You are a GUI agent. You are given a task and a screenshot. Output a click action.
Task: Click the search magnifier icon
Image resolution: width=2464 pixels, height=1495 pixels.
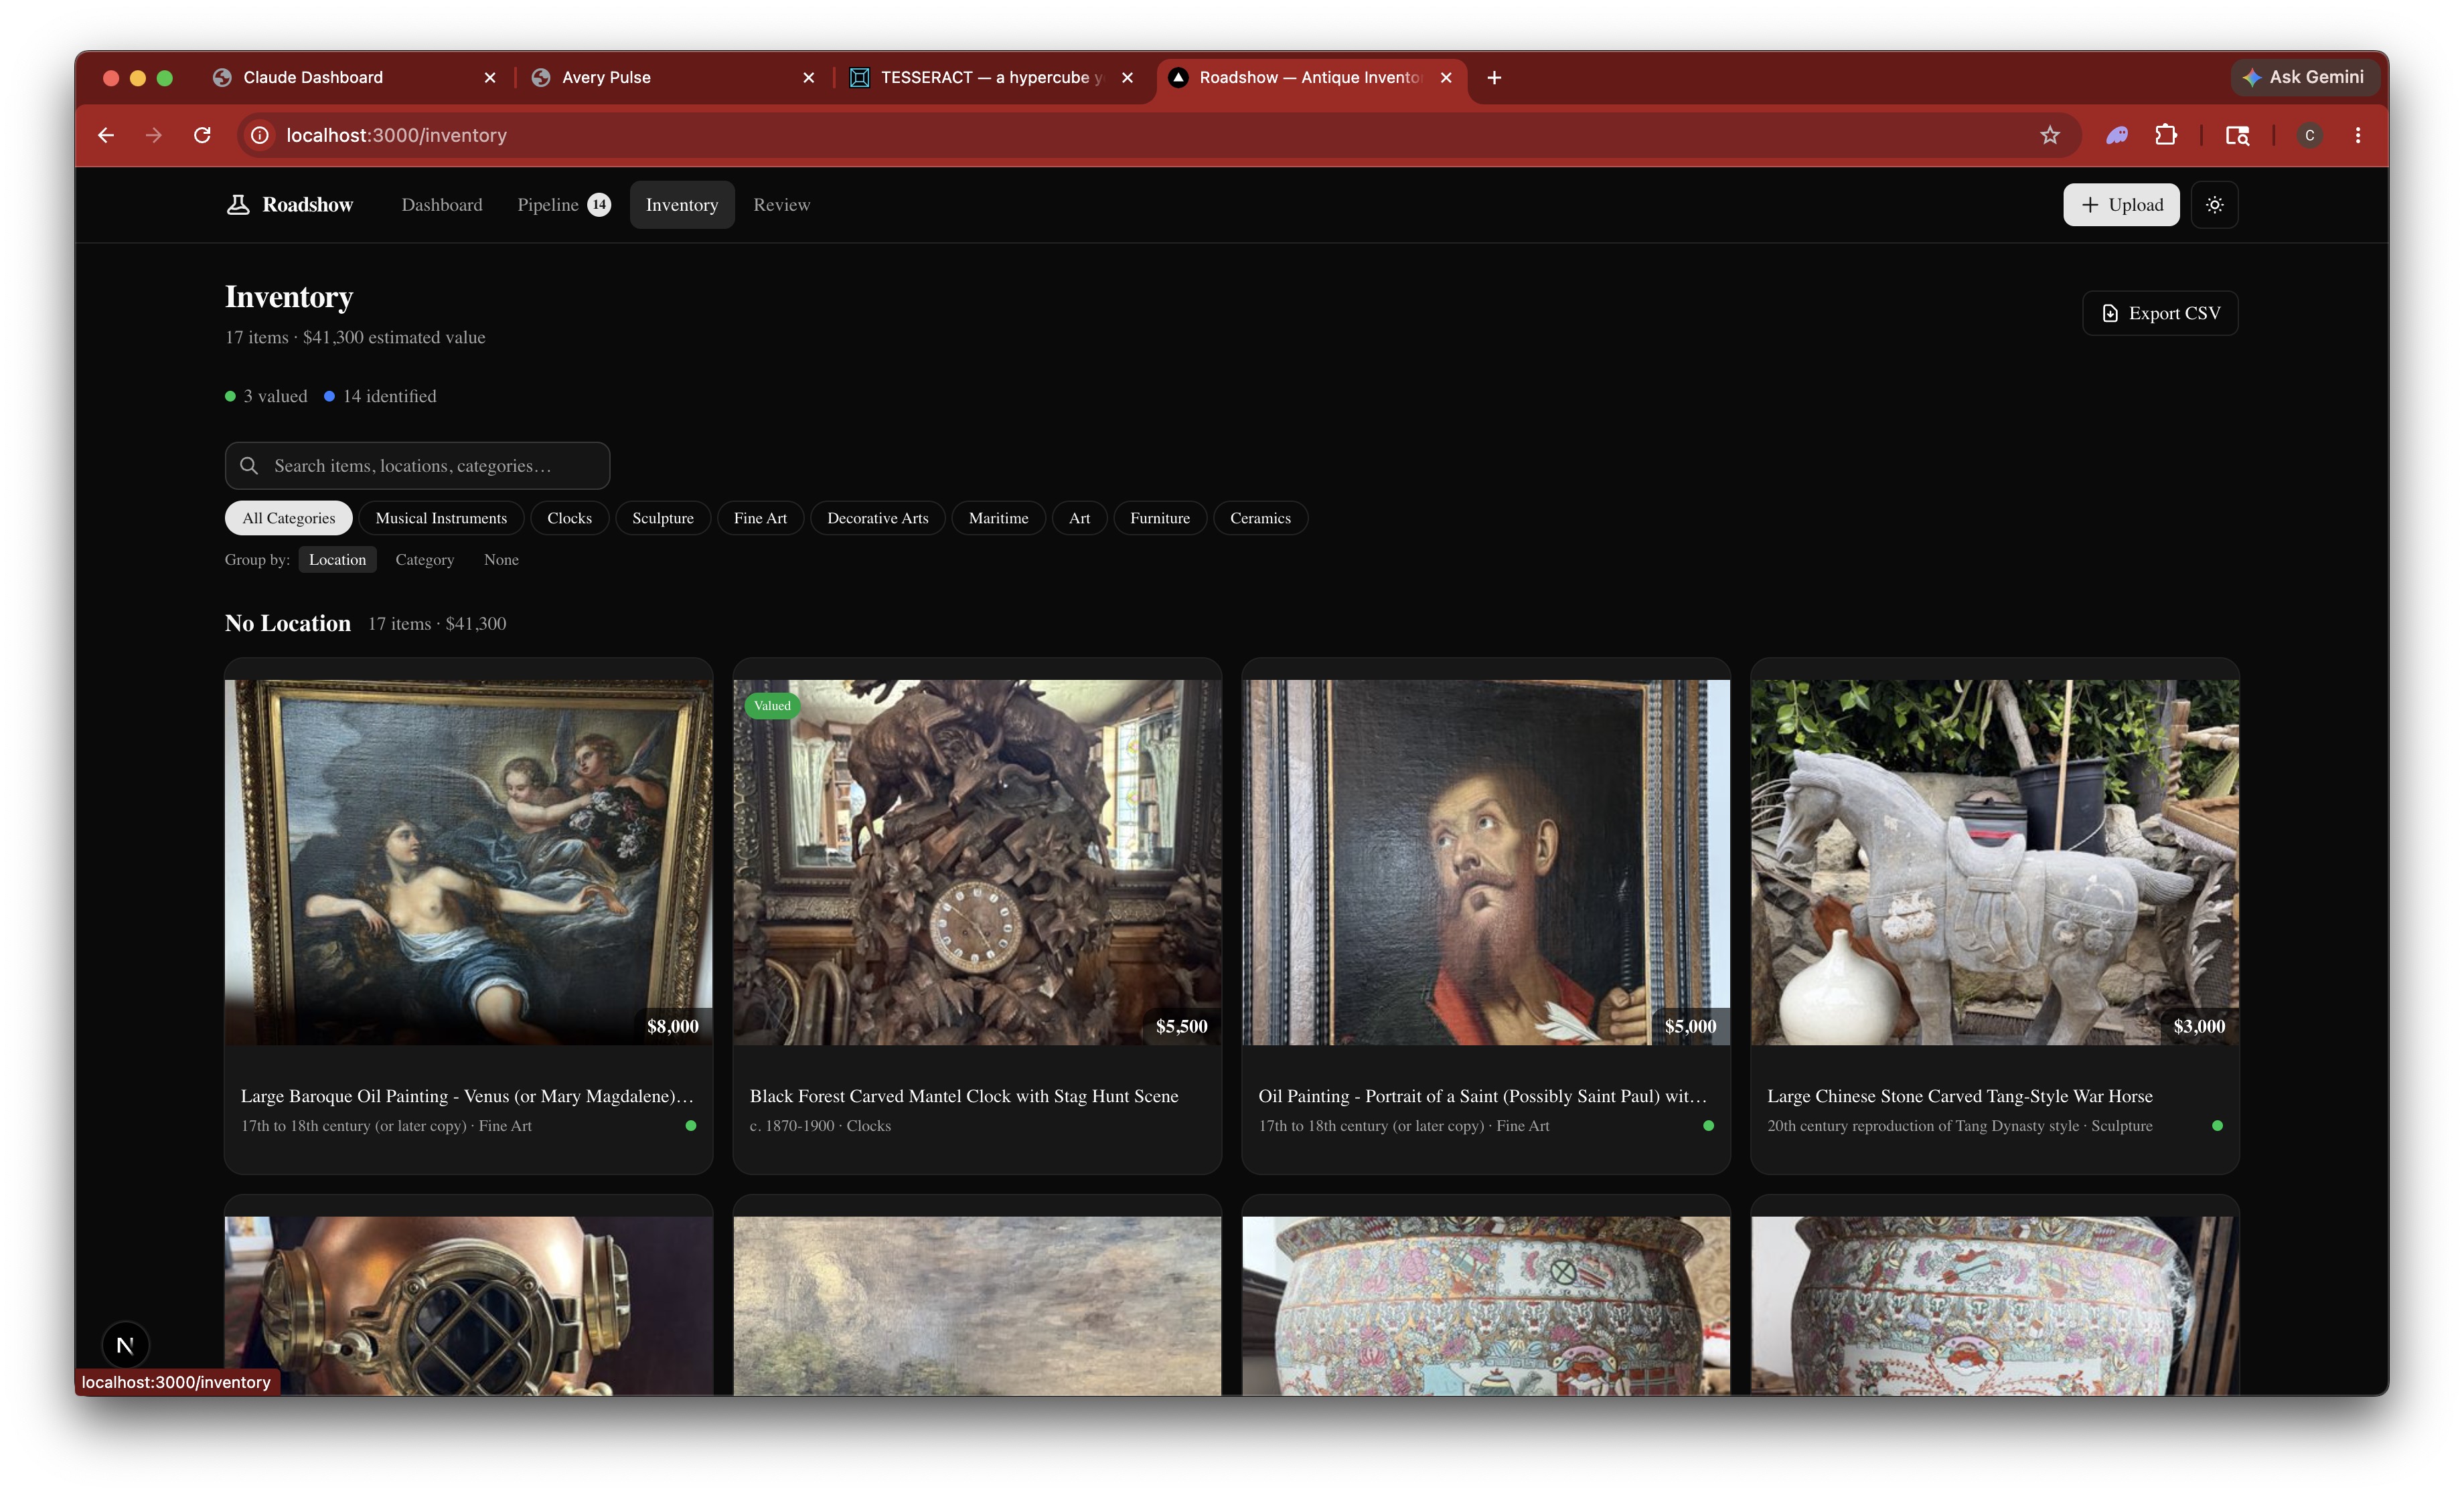tap(249, 466)
